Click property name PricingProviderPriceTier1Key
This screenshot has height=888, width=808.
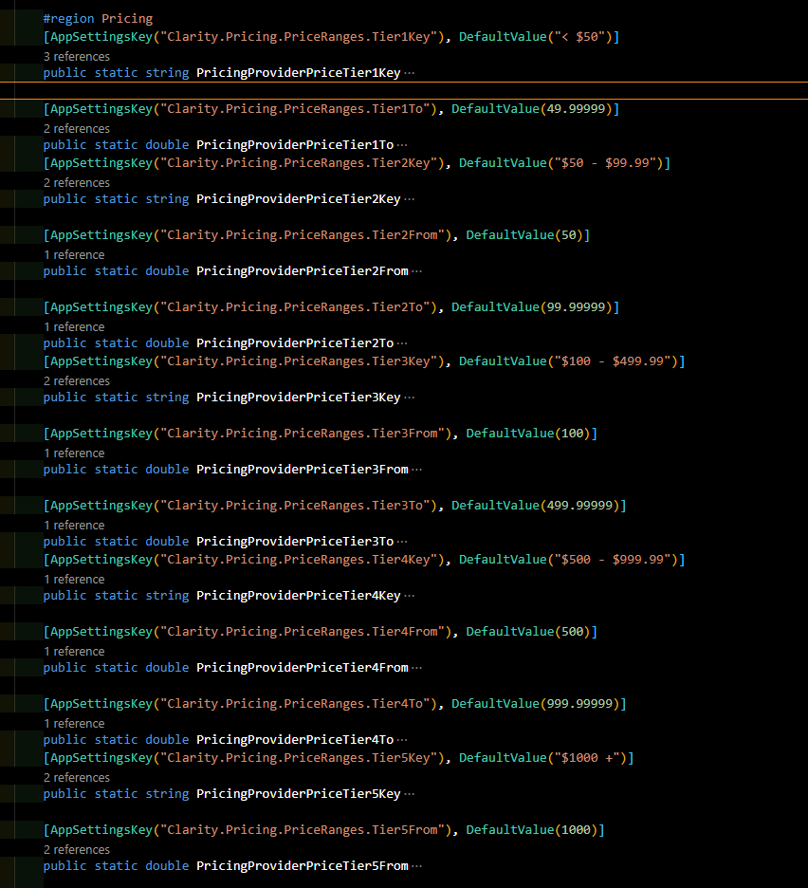pyautogui.click(x=299, y=73)
